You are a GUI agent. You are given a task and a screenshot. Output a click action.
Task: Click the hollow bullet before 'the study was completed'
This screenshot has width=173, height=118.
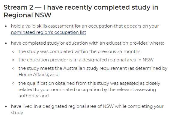coord(13,52)
